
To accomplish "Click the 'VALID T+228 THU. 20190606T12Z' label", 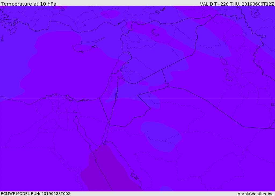I will point(237,4).
